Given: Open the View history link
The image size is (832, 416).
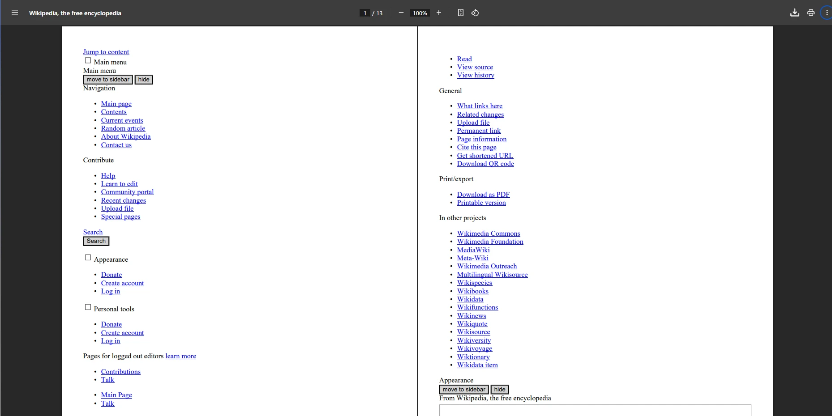Looking at the screenshot, I should click(x=476, y=75).
